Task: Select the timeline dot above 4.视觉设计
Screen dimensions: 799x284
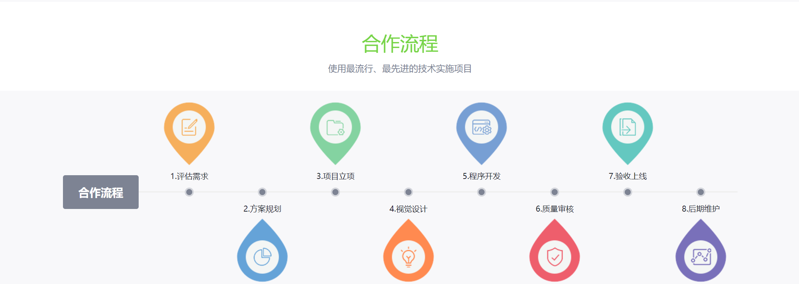Action: [x=408, y=192]
